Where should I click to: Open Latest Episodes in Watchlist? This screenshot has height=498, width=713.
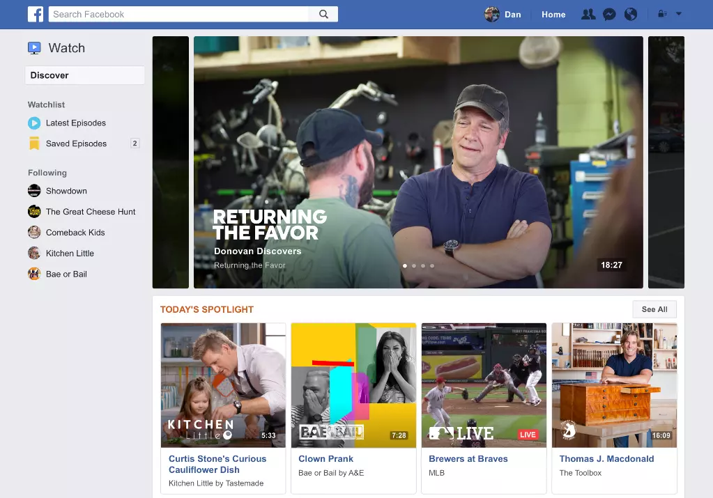(x=76, y=123)
